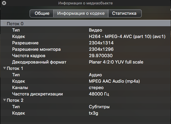Screen dimensions: 171x124
Task: Collapse the Поток 2 disclosure triangle
Action: tap(4, 100)
